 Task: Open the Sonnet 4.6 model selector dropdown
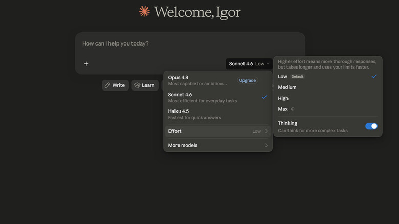249,64
